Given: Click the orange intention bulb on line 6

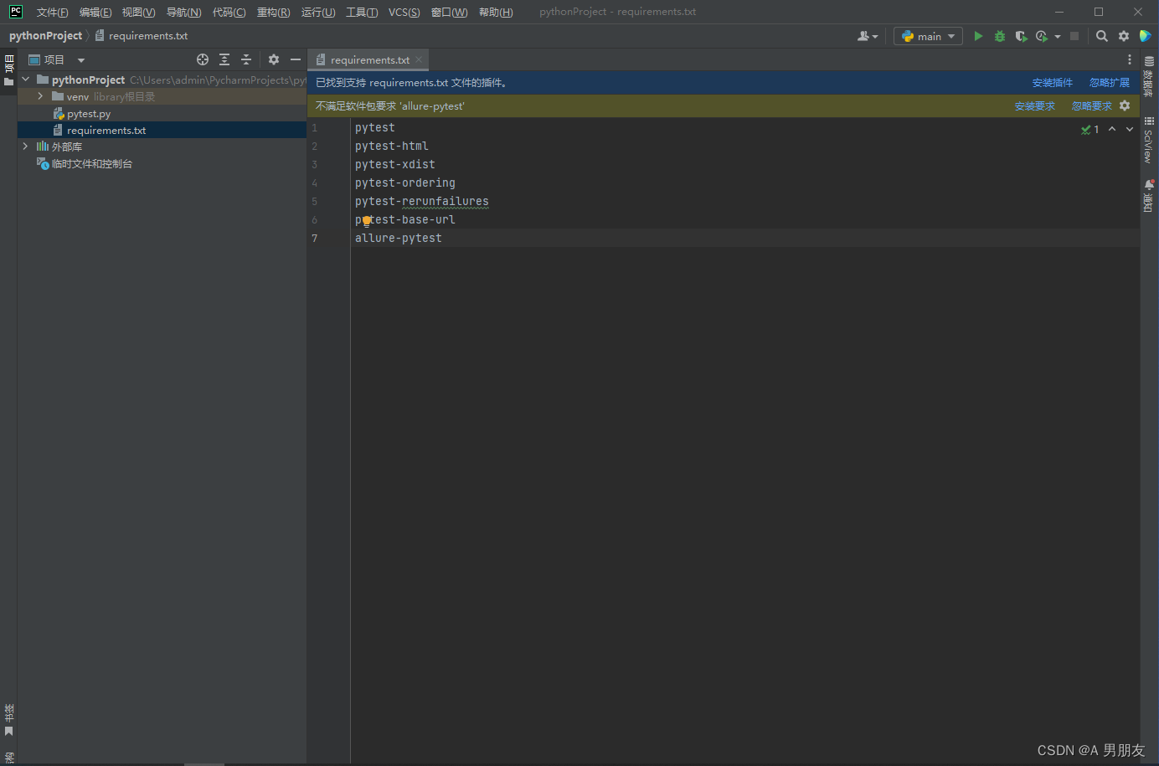Looking at the screenshot, I should coord(367,222).
